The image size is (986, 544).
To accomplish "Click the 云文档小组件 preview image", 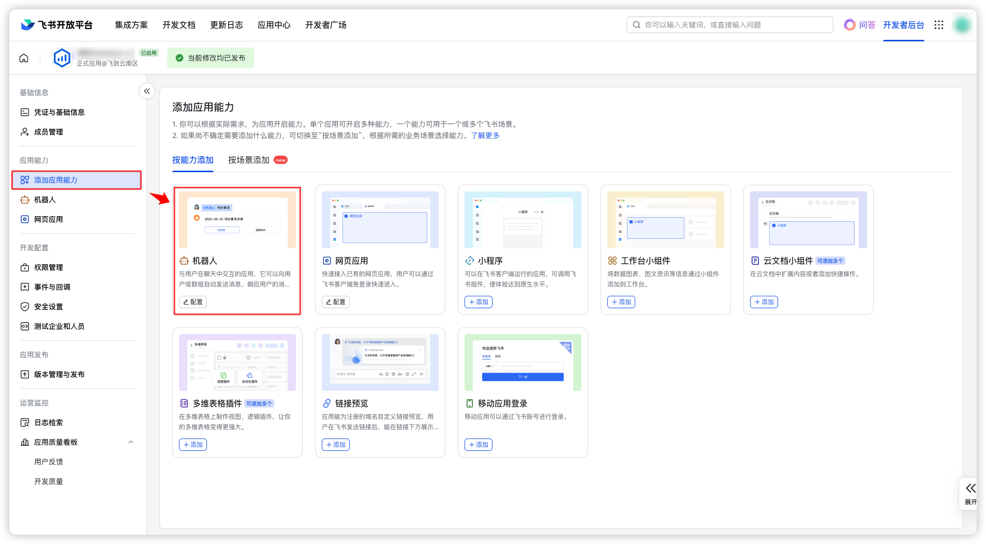I will (x=809, y=220).
